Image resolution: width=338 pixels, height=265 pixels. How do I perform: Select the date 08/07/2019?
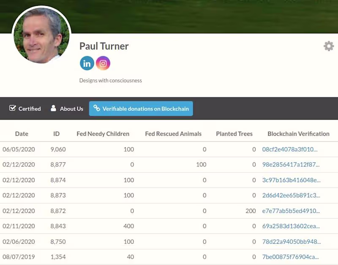(x=19, y=257)
